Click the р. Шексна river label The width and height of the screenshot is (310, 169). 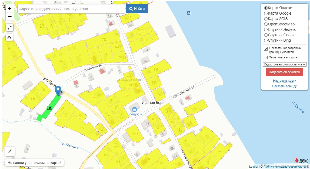coord(298,107)
